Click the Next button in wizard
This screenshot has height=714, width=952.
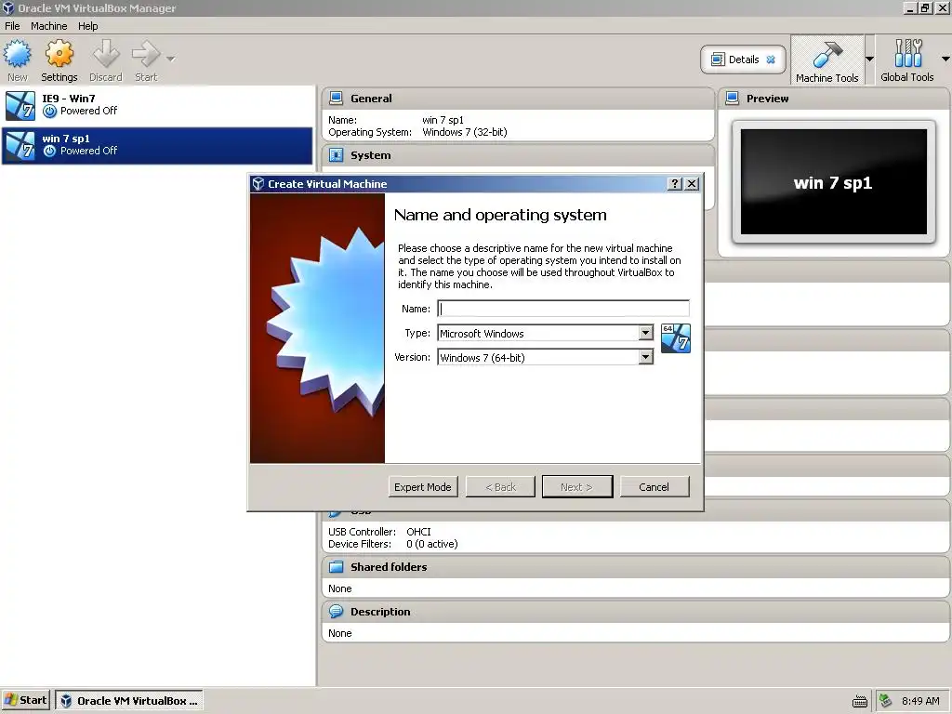[576, 487]
